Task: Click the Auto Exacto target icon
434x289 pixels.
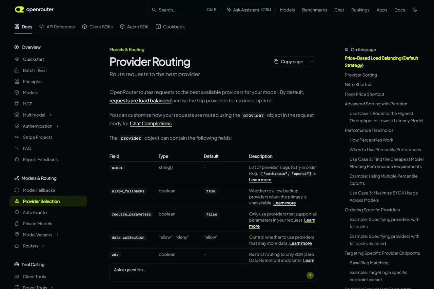Action: coord(17,212)
